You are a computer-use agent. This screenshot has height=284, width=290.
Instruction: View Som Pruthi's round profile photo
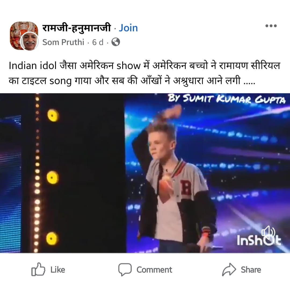click(30, 42)
